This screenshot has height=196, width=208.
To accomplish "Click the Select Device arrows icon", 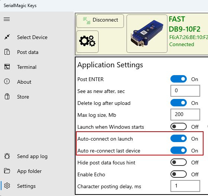I will [x=7, y=37].
